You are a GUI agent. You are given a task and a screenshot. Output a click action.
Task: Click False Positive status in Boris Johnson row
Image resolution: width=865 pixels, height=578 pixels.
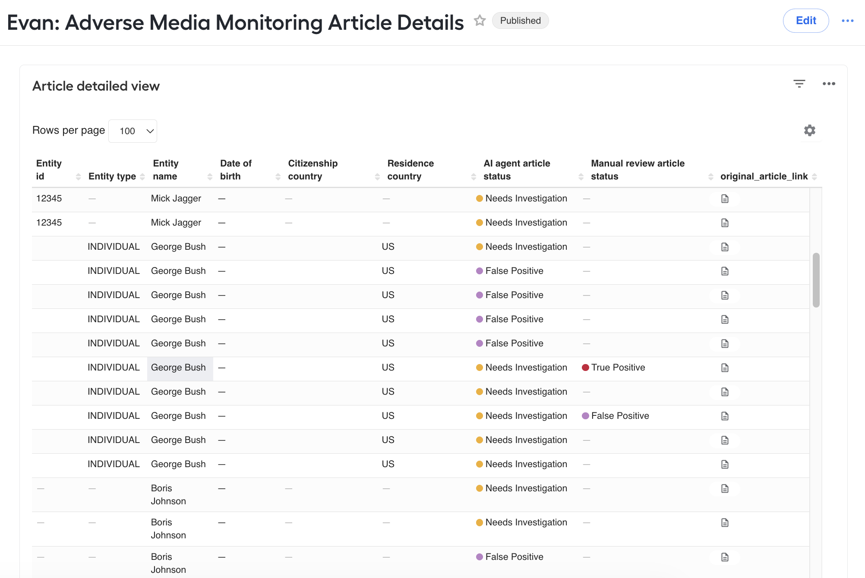[x=509, y=557]
